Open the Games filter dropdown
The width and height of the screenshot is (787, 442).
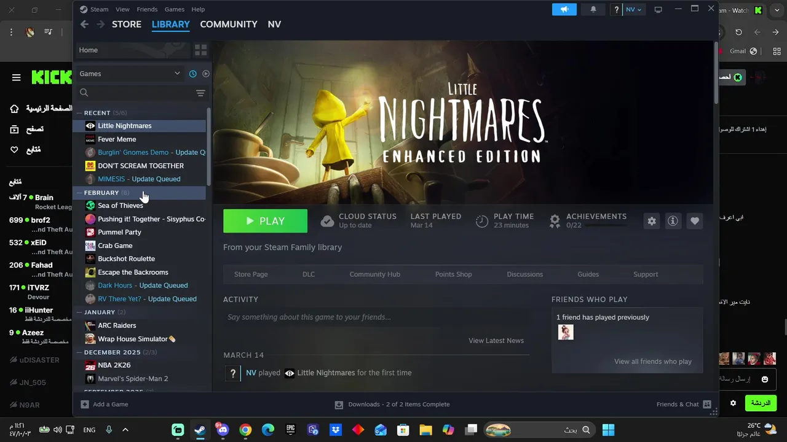130,74
